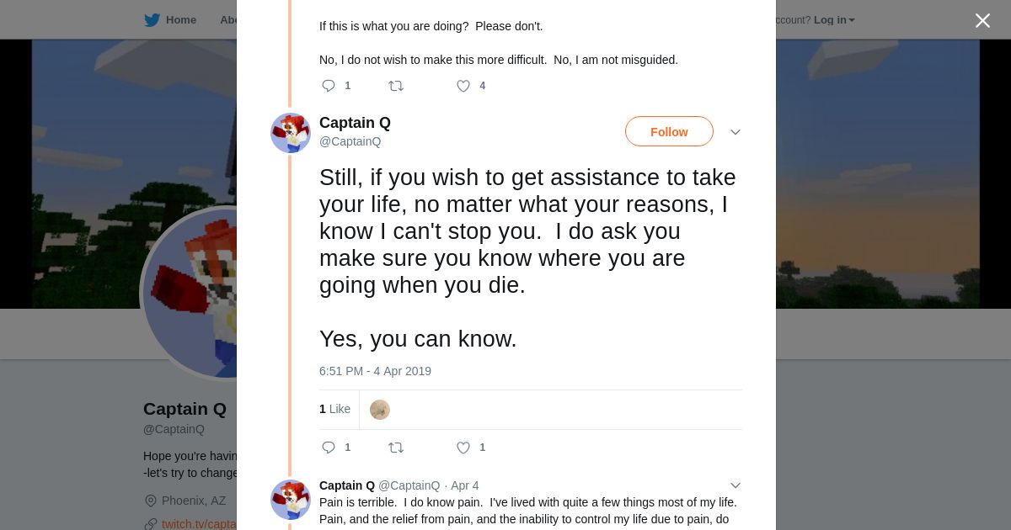Open Captain Q avatar on main tweet
1011x530 pixels.
click(x=291, y=133)
